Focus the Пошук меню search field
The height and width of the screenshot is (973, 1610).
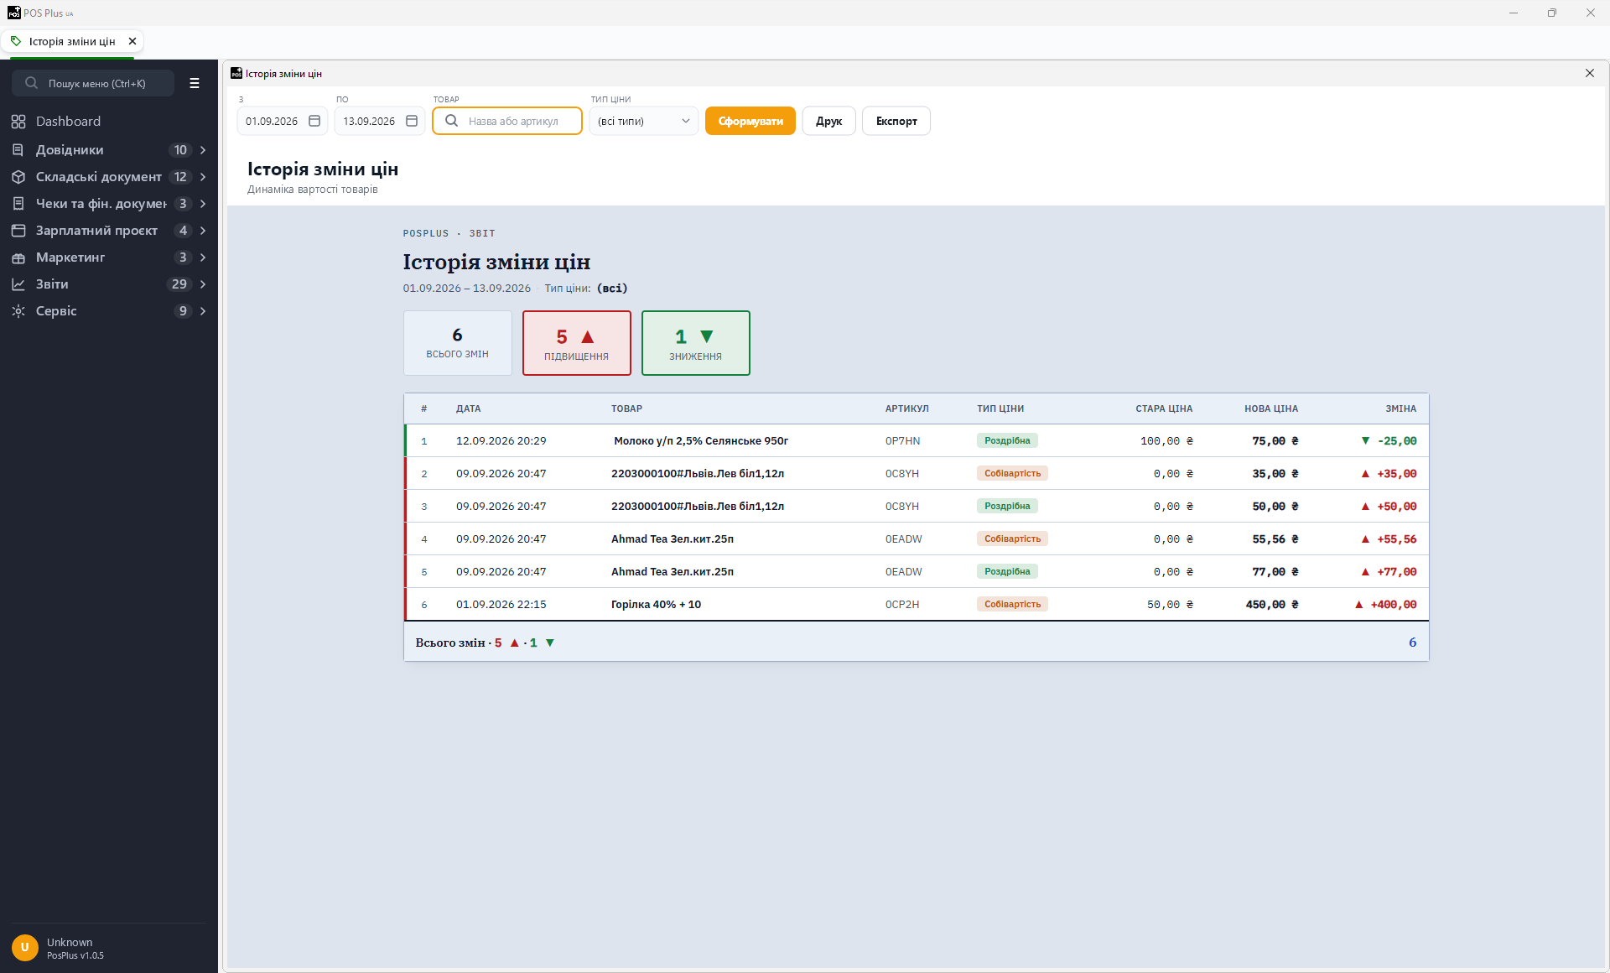[93, 83]
